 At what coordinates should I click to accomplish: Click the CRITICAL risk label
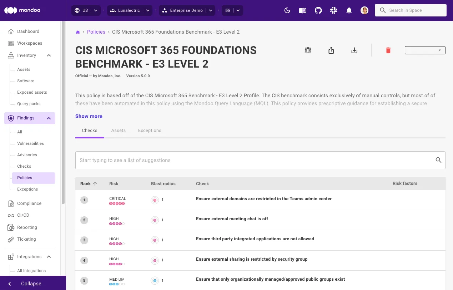pos(117,198)
